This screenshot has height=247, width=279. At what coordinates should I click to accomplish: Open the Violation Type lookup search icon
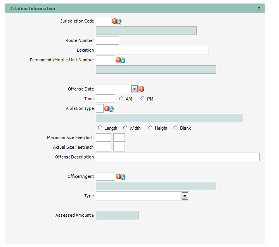pyautogui.click(x=111, y=109)
